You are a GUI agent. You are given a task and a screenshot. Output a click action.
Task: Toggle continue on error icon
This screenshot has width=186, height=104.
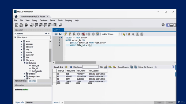84,34
